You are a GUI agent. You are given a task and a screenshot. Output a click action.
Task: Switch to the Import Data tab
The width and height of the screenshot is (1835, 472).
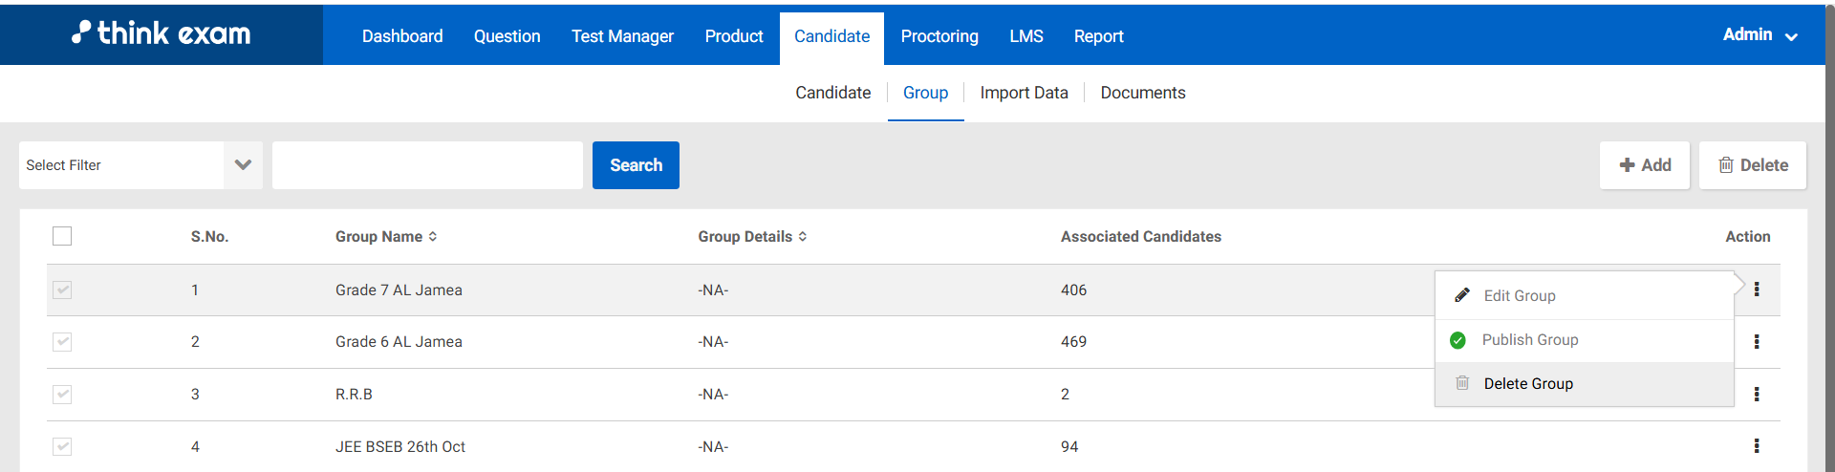click(1024, 93)
